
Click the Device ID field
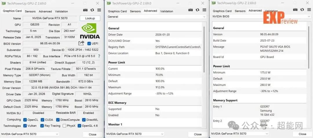point(83,50)
